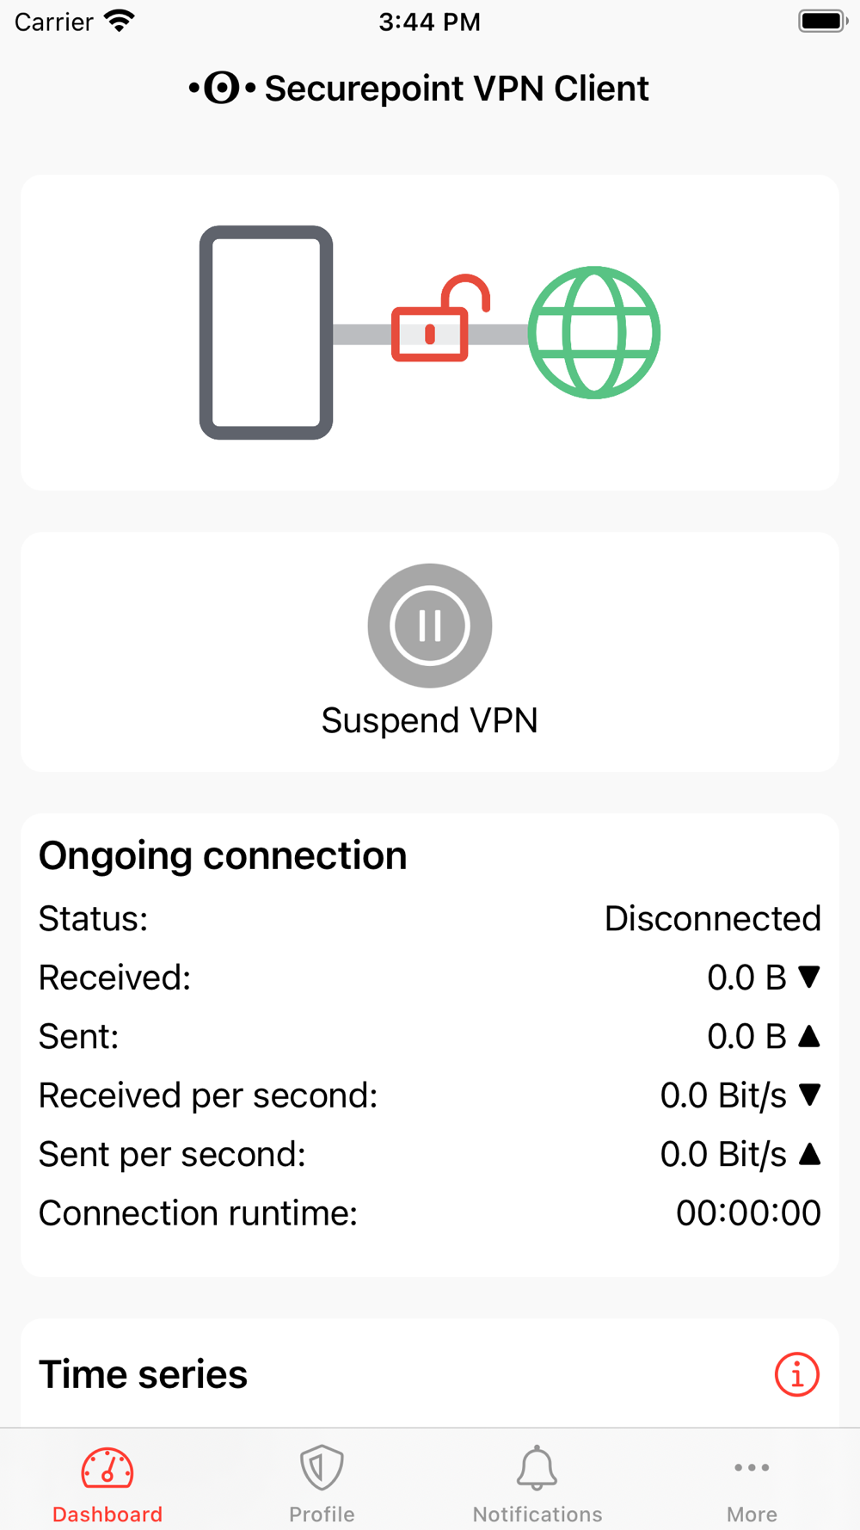
Task: Open the Time series info icon
Action: (x=796, y=1374)
